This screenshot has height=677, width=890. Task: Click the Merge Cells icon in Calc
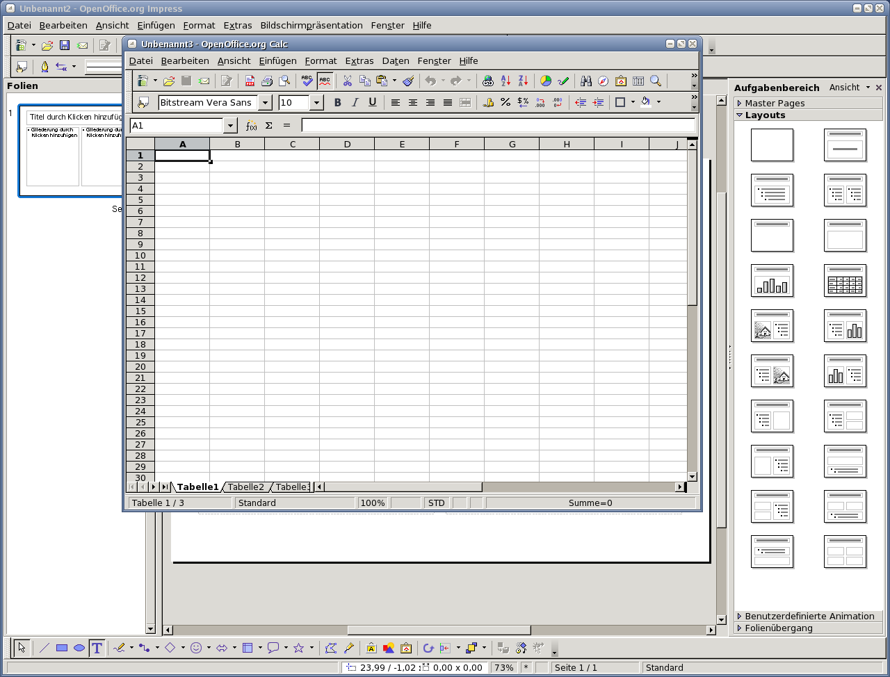pyautogui.click(x=465, y=102)
